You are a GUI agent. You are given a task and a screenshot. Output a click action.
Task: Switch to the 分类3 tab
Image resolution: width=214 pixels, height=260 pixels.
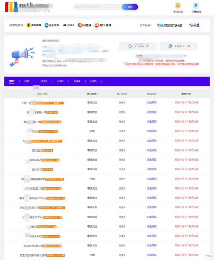60,81
